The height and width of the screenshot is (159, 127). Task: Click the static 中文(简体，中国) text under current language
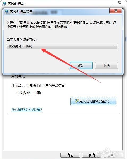click(29, 93)
